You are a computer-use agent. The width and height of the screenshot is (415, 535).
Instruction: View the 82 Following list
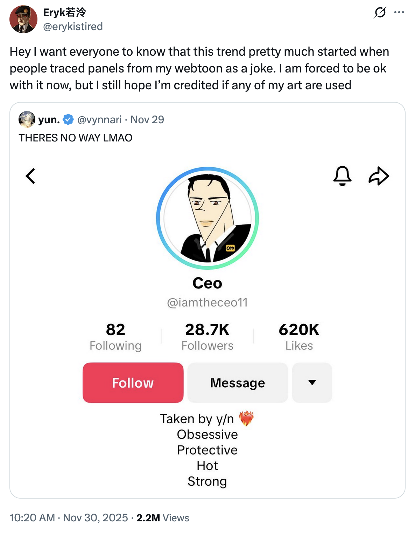(x=115, y=337)
